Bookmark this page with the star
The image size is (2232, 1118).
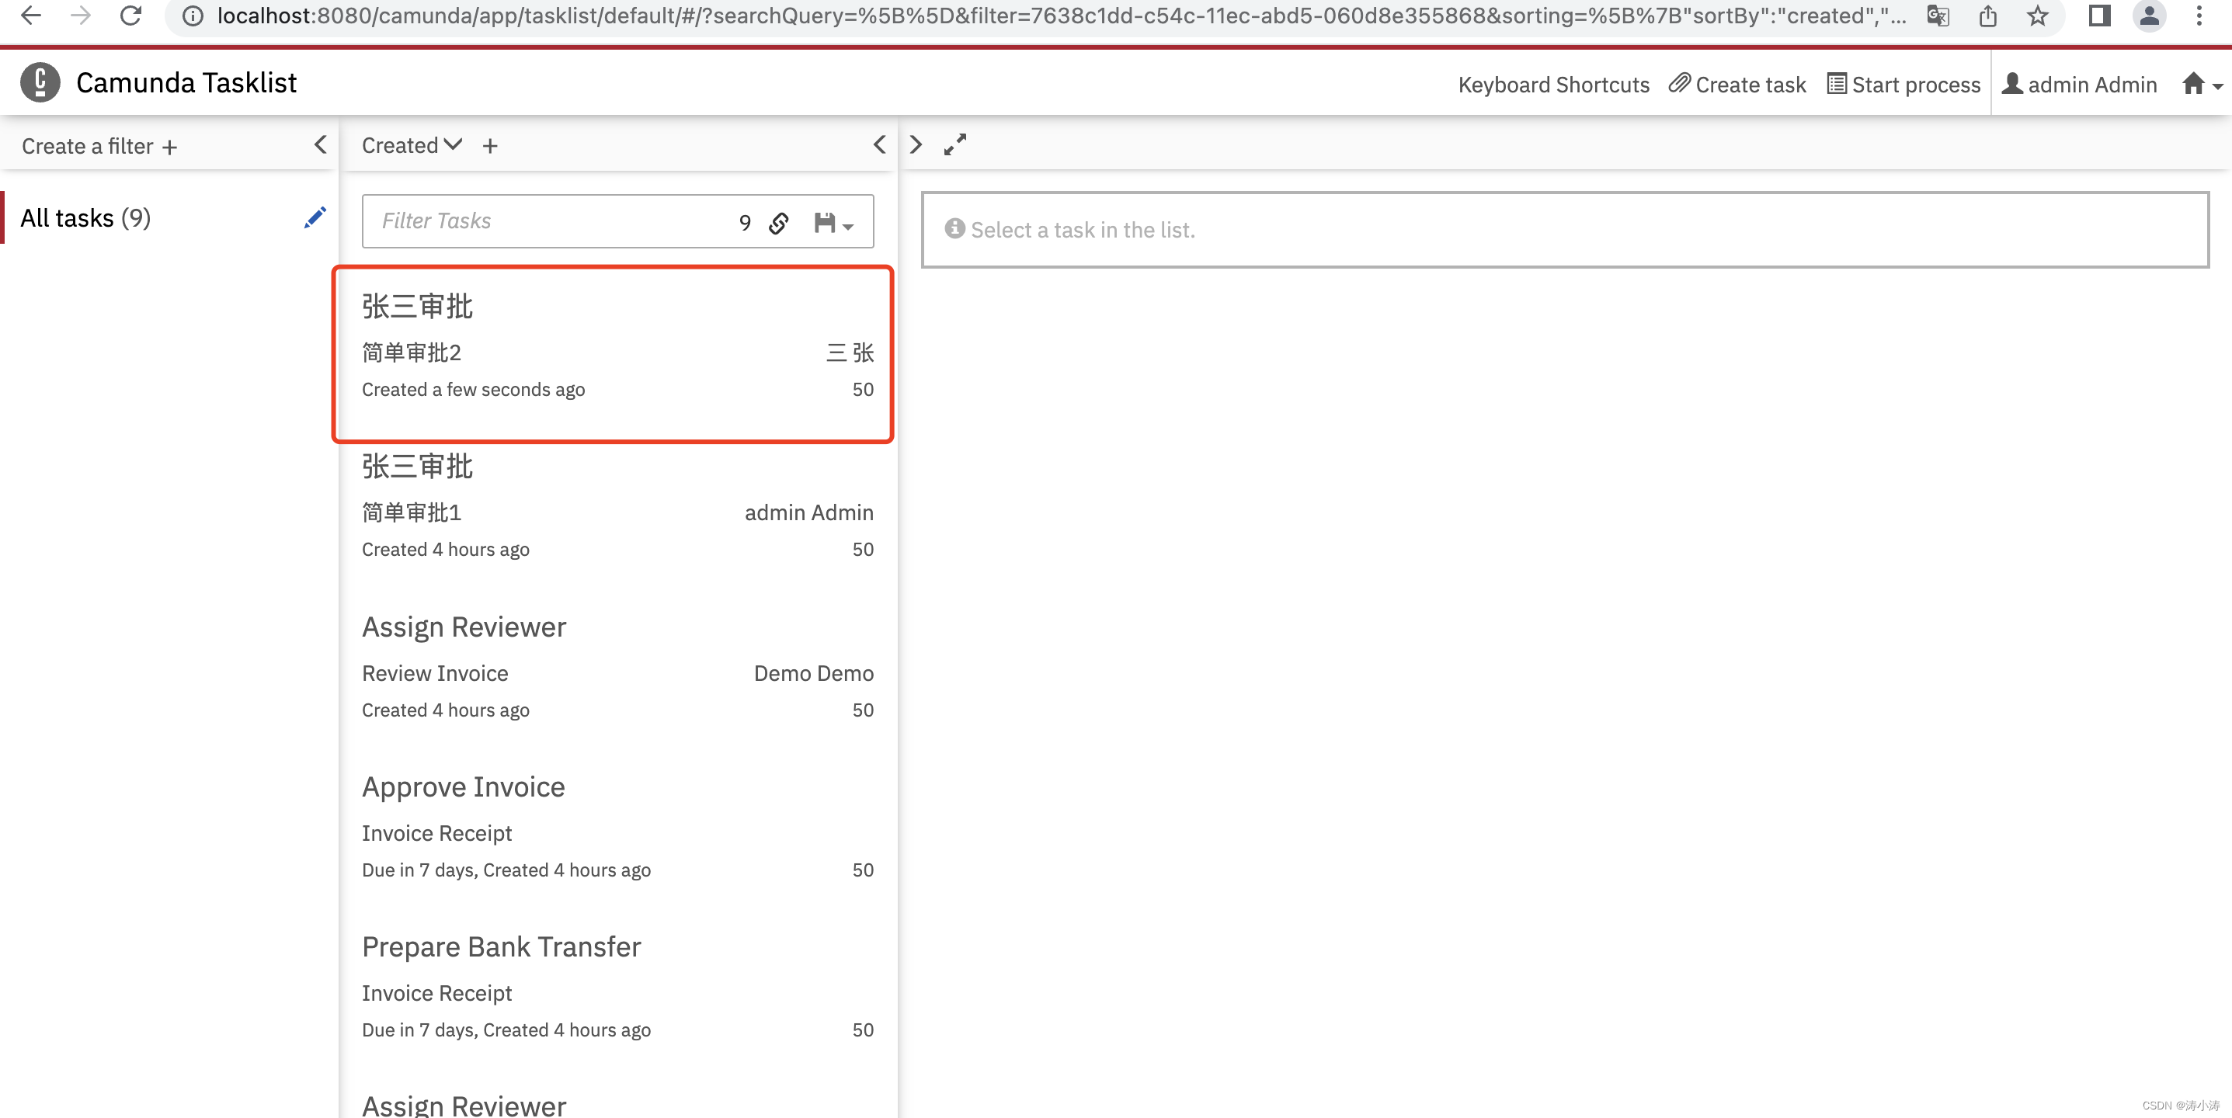pyautogui.click(x=2037, y=16)
